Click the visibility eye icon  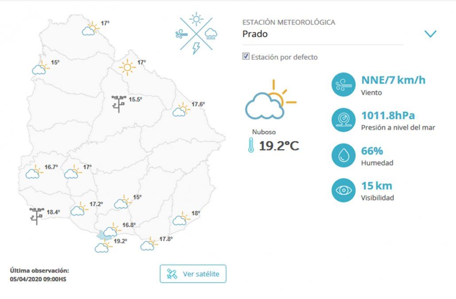pyautogui.click(x=343, y=190)
